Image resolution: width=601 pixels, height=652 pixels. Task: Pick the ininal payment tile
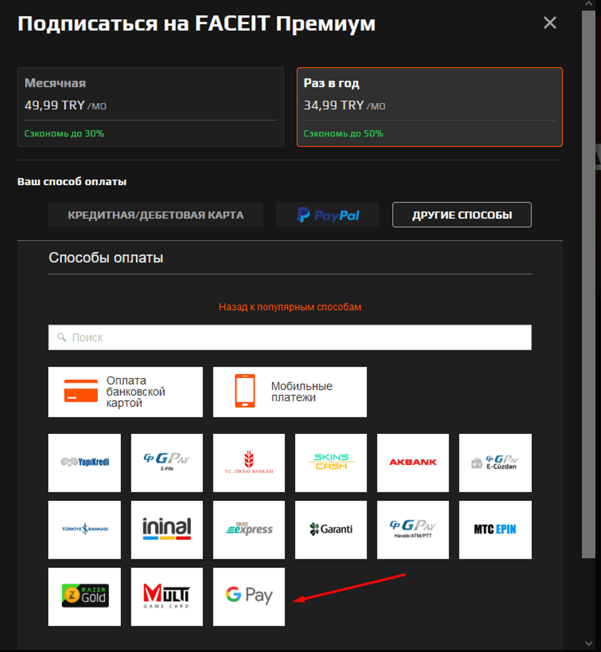click(167, 530)
